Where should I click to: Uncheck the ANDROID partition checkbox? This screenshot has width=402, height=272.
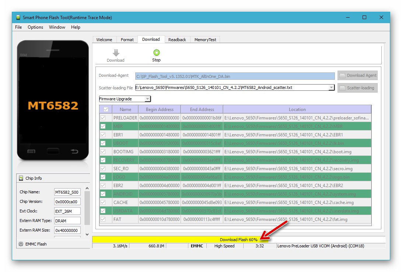[106, 194]
